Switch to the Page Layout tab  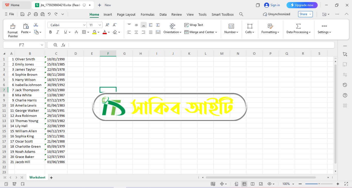click(126, 15)
